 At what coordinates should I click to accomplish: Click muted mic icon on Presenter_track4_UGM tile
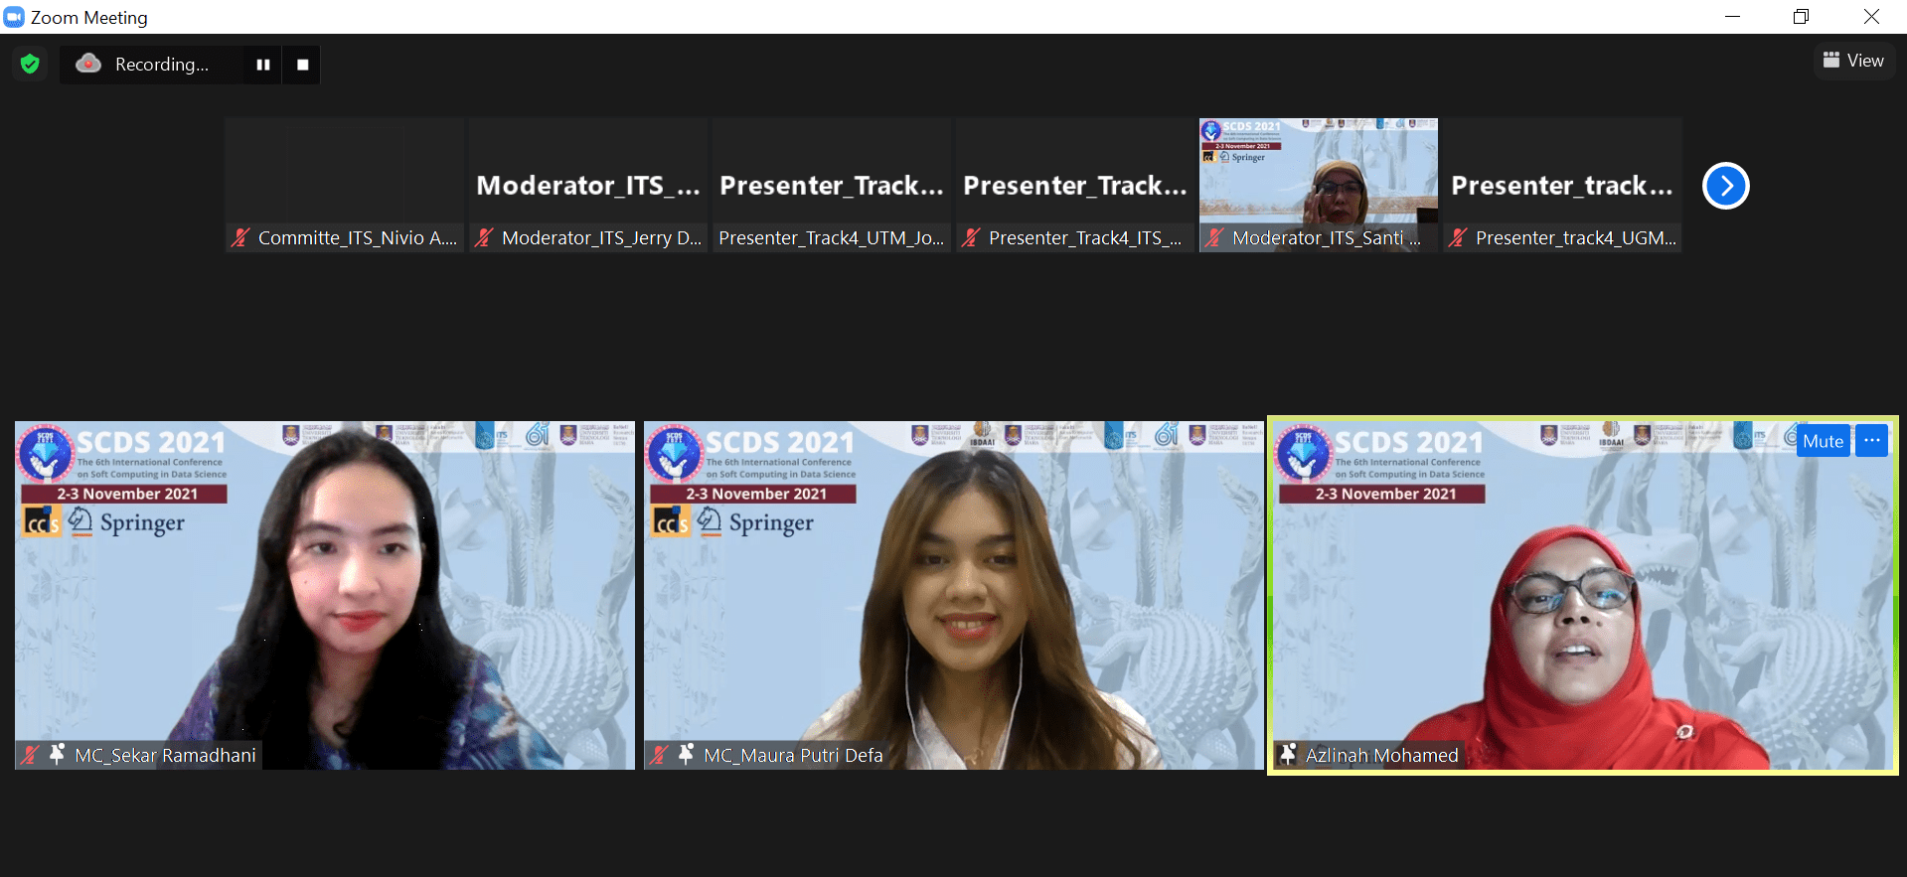pos(1458,238)
